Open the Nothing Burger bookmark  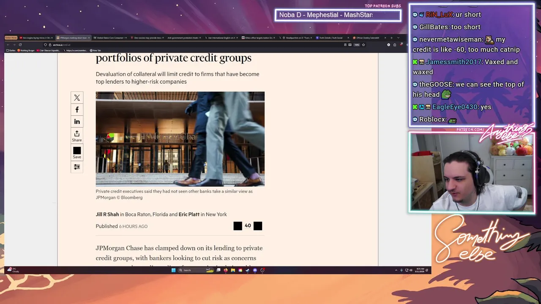coord(26,50)
